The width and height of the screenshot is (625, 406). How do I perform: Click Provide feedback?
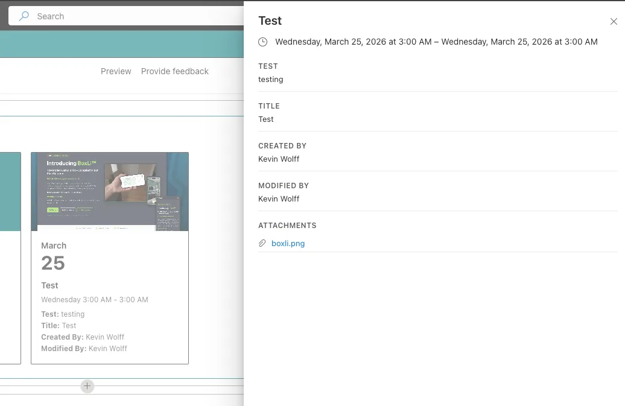pyautogui.click(x=174, y=71)
